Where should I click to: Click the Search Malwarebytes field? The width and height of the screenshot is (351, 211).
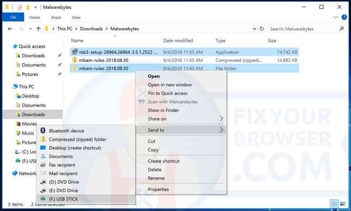(x=307, y=29)
